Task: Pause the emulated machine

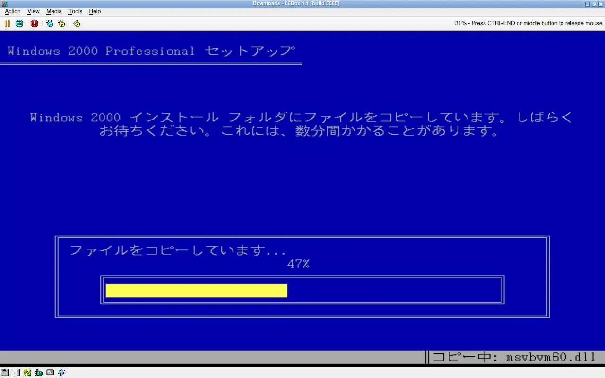Action: point(8,23)
